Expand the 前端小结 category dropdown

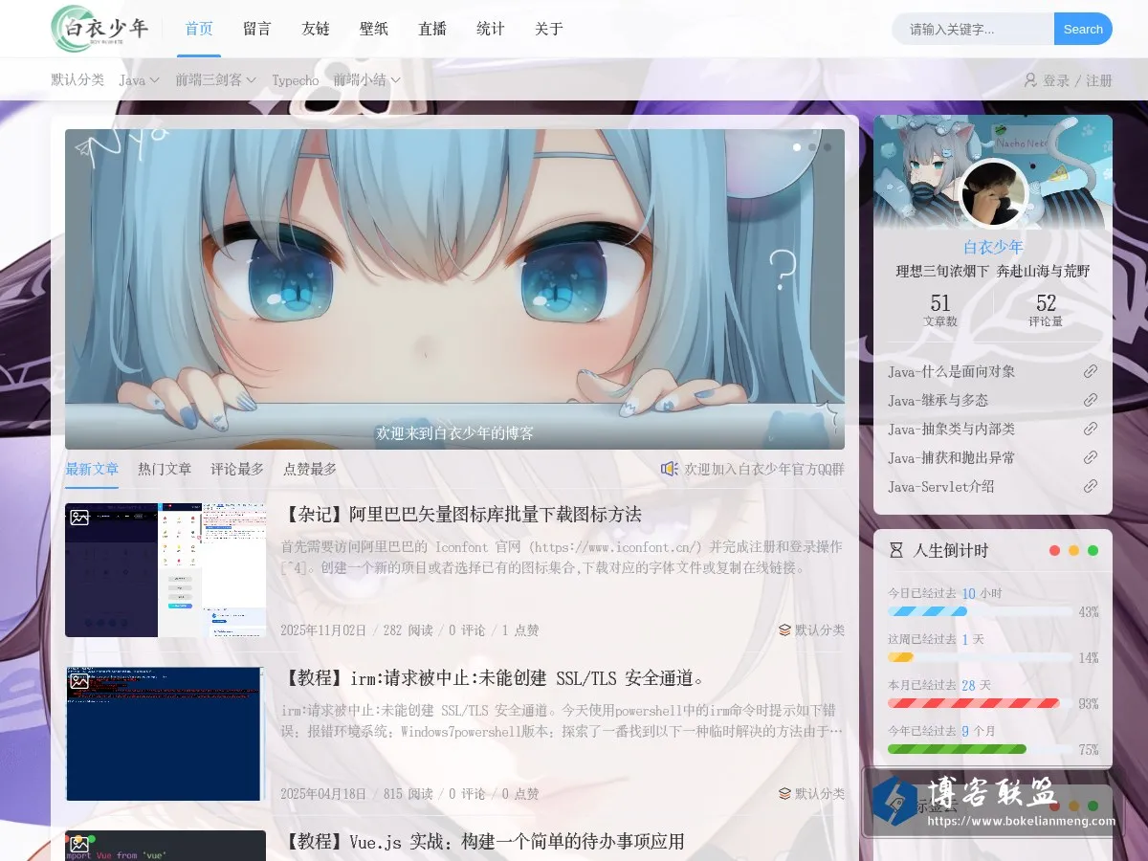367,80
